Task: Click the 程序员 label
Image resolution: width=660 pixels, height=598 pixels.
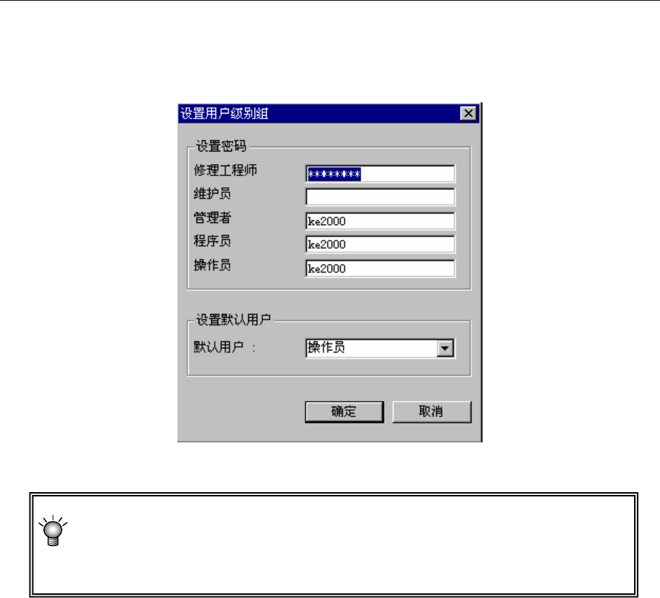Action: tap(212, 241)
